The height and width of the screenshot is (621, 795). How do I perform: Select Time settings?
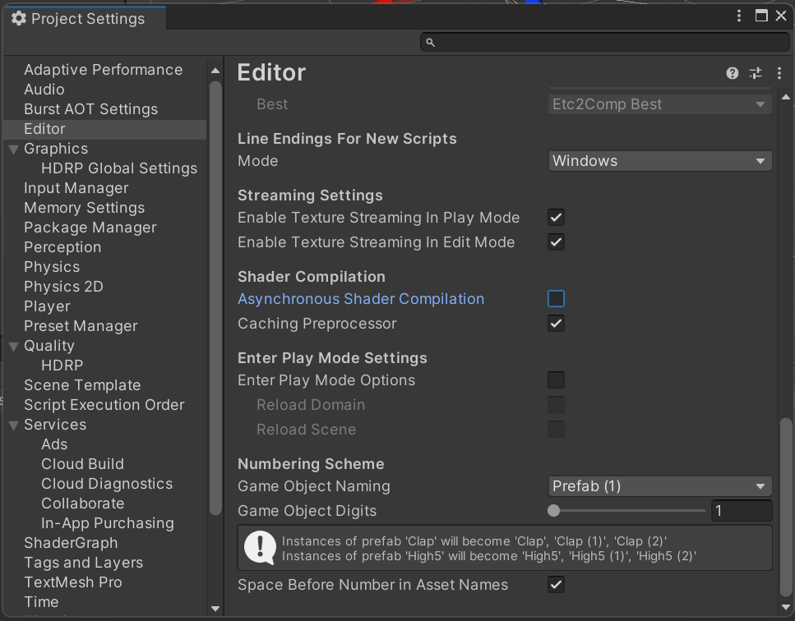[x=41, y=603]
